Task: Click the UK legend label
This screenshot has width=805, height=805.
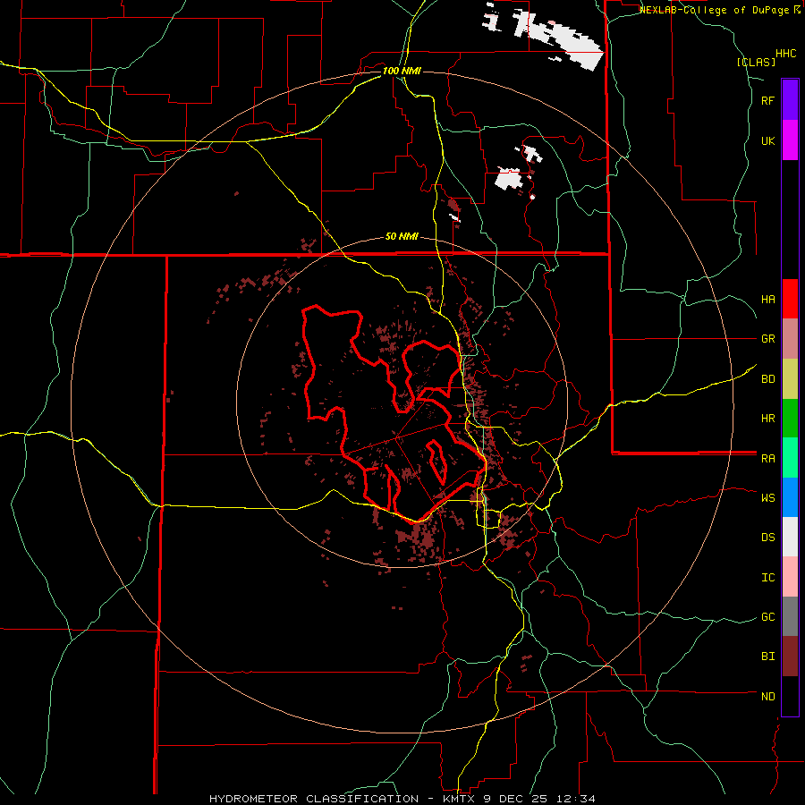Action: pos(767,141)
